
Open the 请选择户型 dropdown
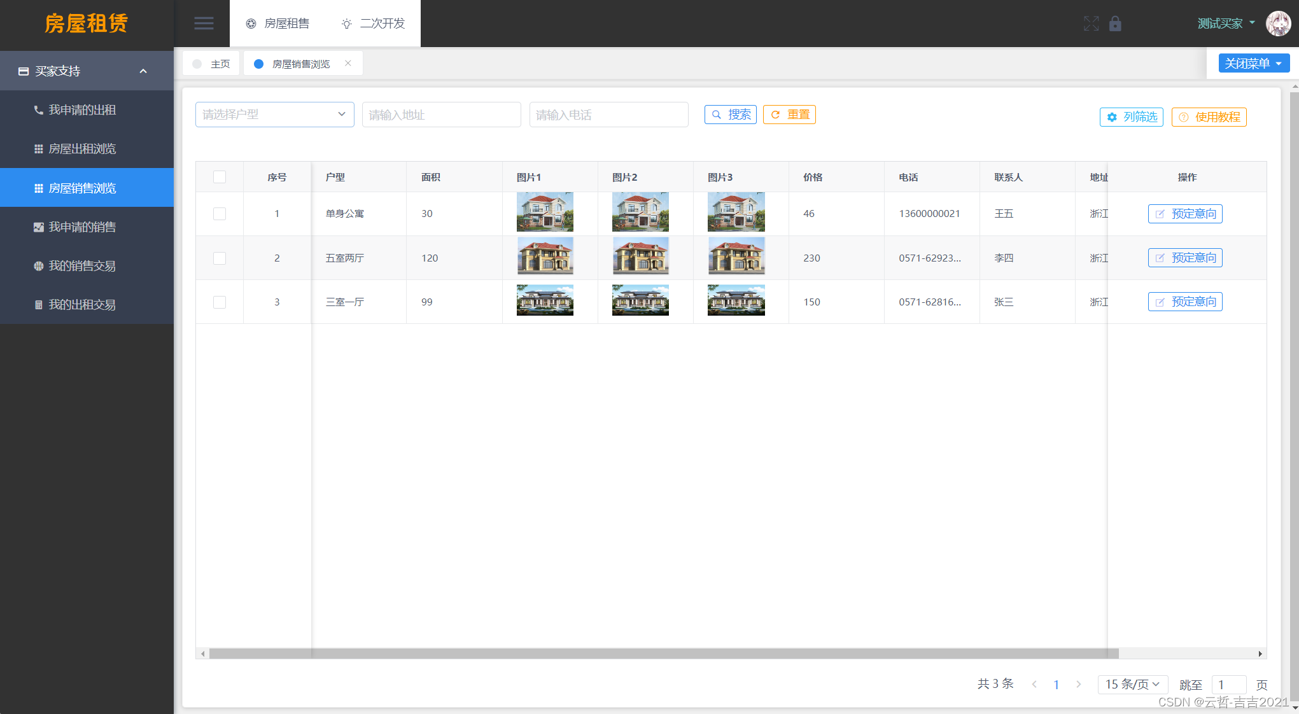tap(274, 115)
